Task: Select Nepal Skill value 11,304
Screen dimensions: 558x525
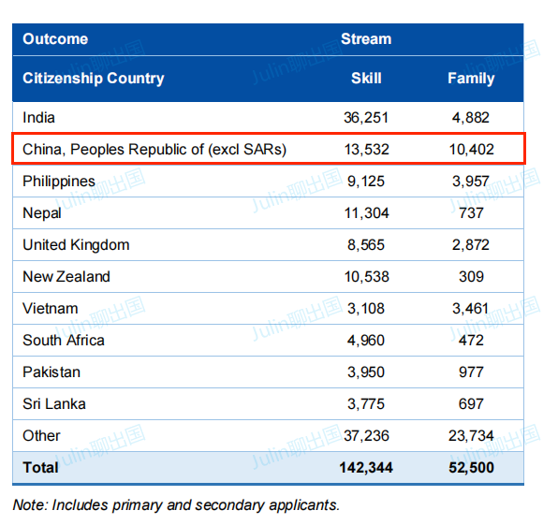Action: point(366,213)
